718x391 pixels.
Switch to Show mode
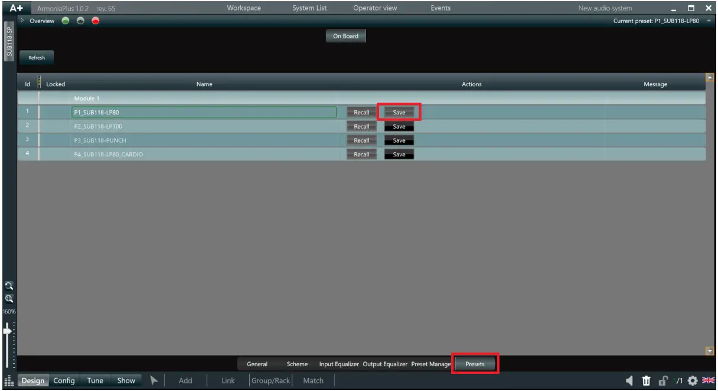126,380
